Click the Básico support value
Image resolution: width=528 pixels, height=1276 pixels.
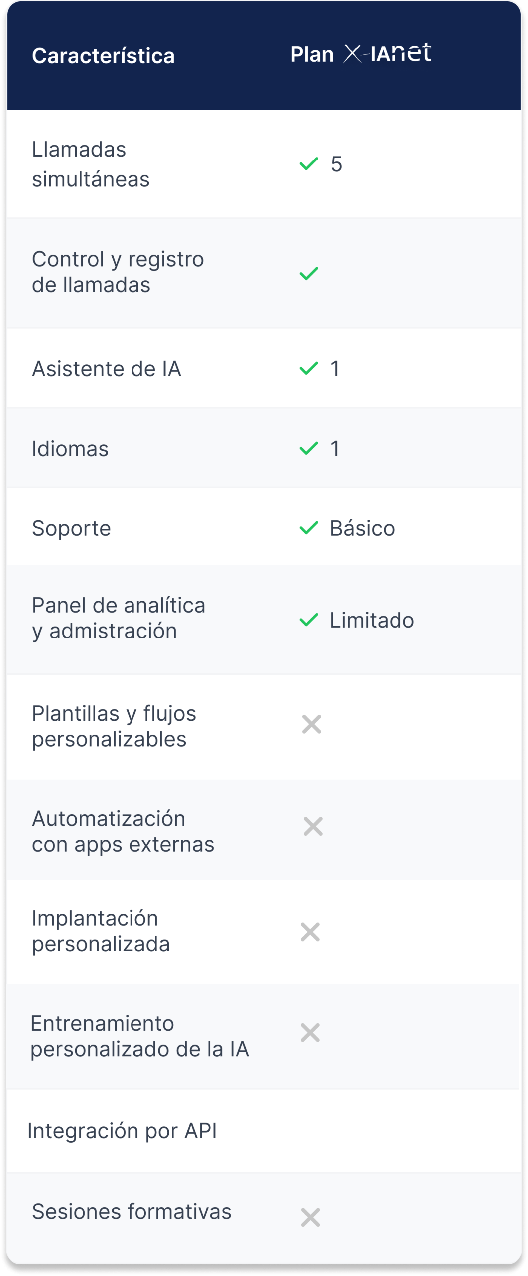pos(362,528)
